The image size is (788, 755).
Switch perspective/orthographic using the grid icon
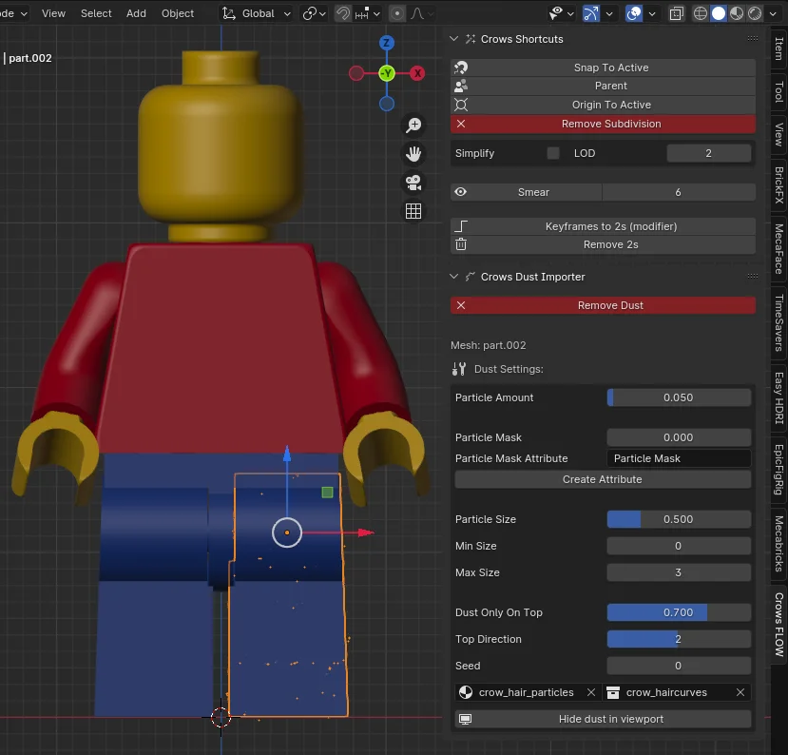pyautogui.click(x=413, y=211)
